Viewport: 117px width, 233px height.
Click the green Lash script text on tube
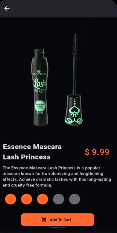coord(40,83)
